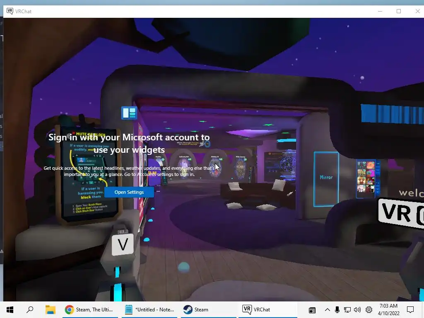Click the microphone tray icon
The width and height of the screenshot is (424, 318).
click(337, 310)
